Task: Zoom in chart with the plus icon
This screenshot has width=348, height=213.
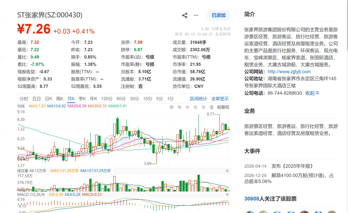Action: pos(179,107)
